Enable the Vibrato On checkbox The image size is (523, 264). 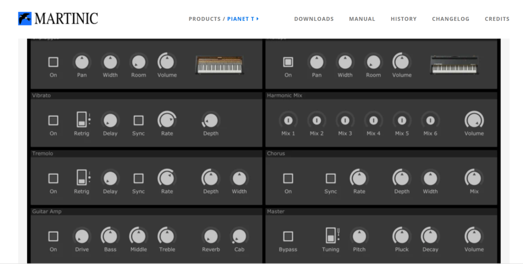pos(53,121)
